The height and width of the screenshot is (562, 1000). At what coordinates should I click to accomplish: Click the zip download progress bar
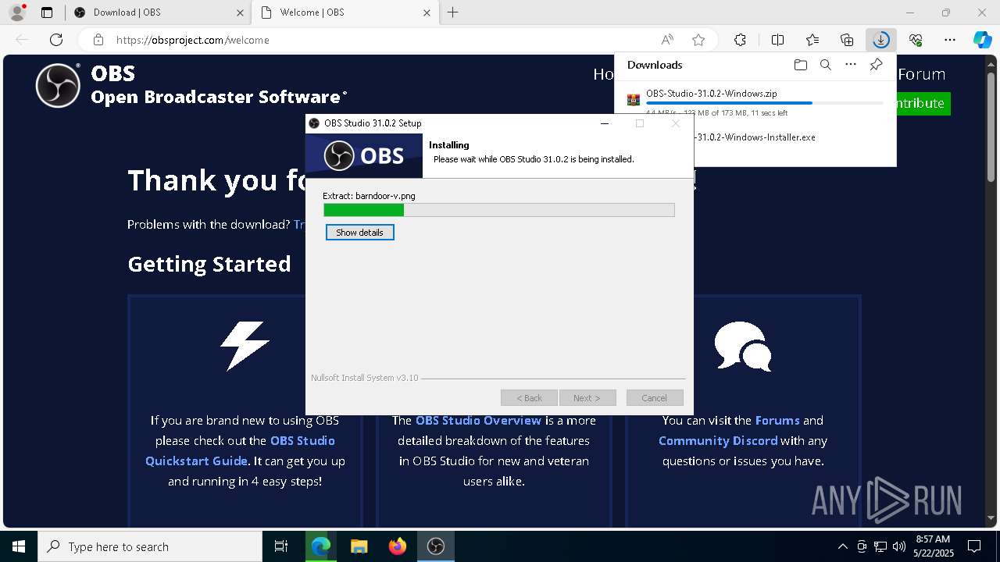point(764,103)
